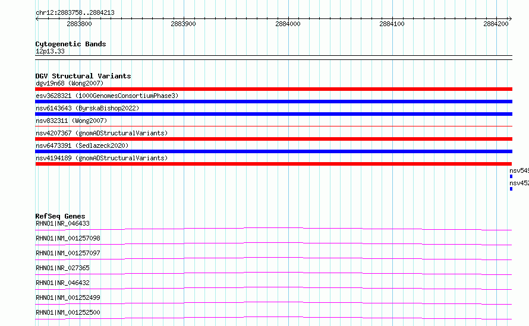
Task: Select the magenta line for RHNO1|NR_027365
Action: click(x=273, y=273)
